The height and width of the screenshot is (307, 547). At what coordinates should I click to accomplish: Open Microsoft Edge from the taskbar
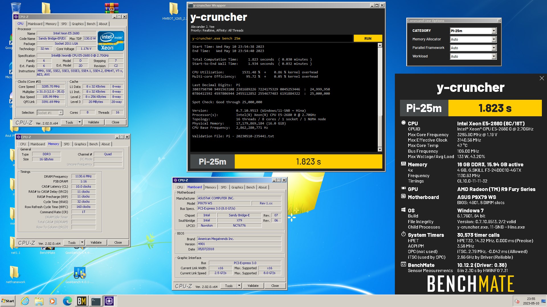coord(67,301)
